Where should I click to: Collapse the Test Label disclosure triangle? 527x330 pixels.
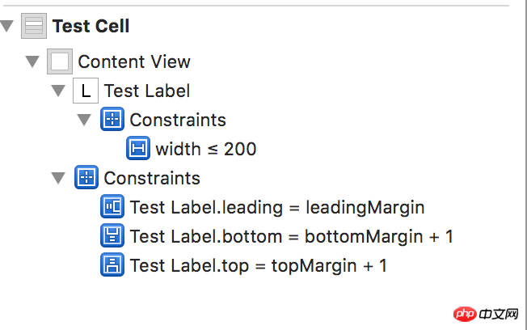click(58, 91)
